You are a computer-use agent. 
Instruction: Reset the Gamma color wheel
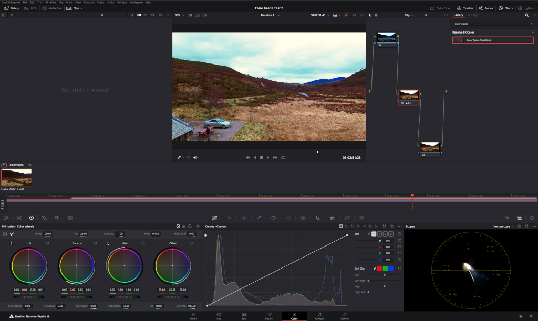click(95, 243)
